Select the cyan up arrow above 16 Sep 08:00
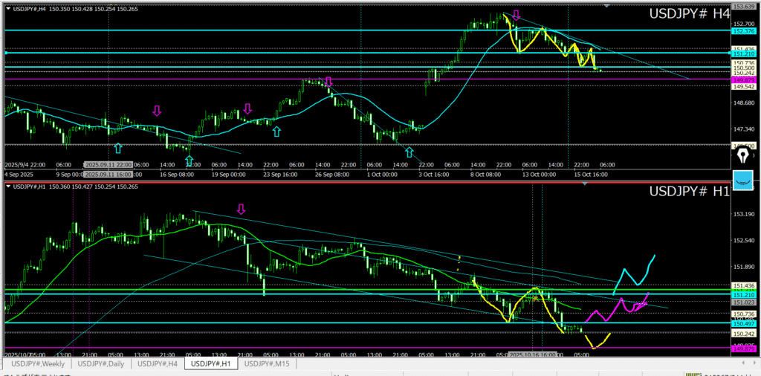Image resolution: width=761 pixels, height=376 pixels. [x=189, y=160]
